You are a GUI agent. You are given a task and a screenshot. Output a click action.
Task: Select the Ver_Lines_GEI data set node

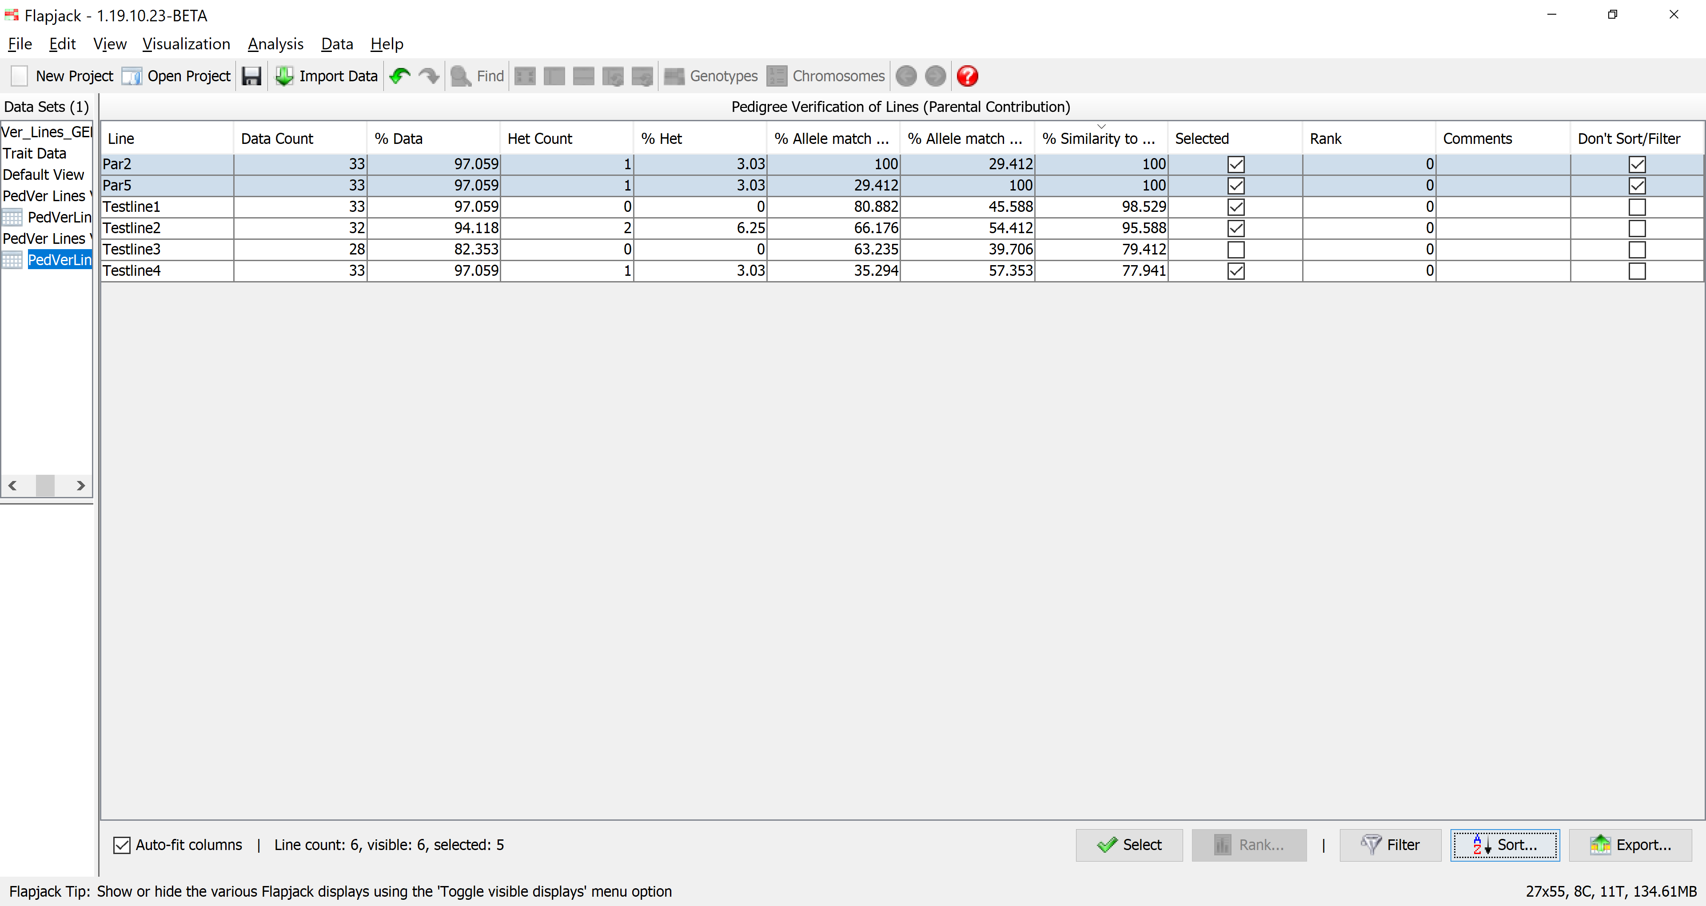47,132
